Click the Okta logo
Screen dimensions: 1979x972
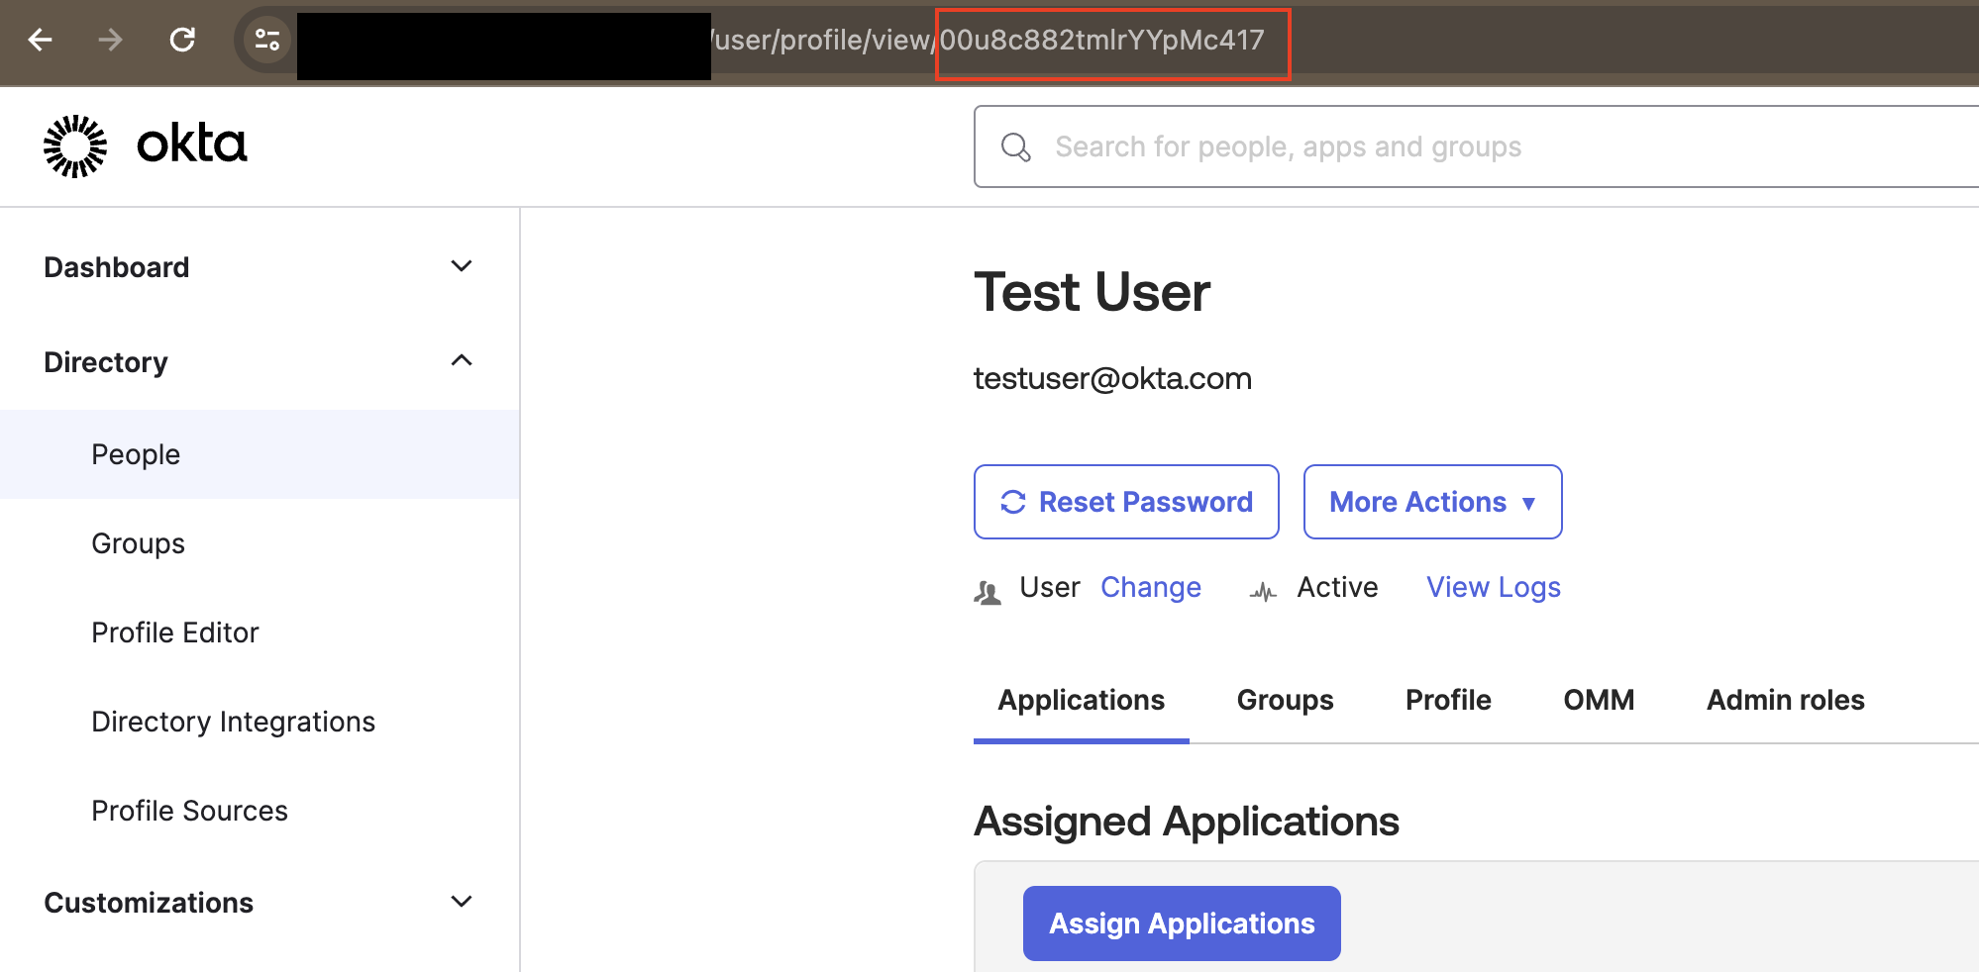pyautogui.click(x=146, y=146)
